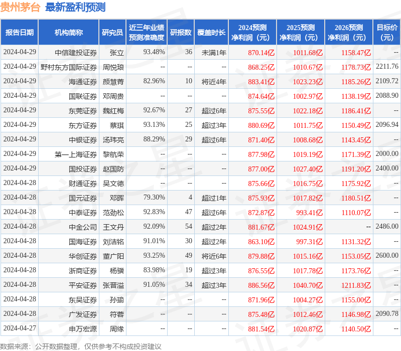Click 2024 forecast 870.14亿

tap(261, 53)
